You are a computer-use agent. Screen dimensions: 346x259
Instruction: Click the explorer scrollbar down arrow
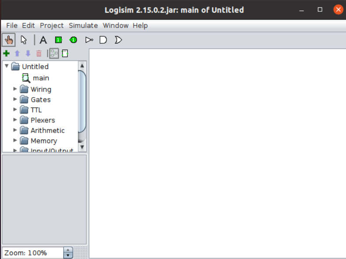[x=82, y=147]
